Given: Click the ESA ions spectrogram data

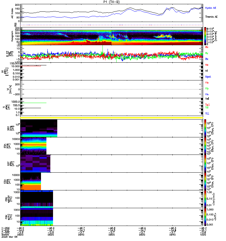Looking at the screenshot, I should (x=33, y=146).
